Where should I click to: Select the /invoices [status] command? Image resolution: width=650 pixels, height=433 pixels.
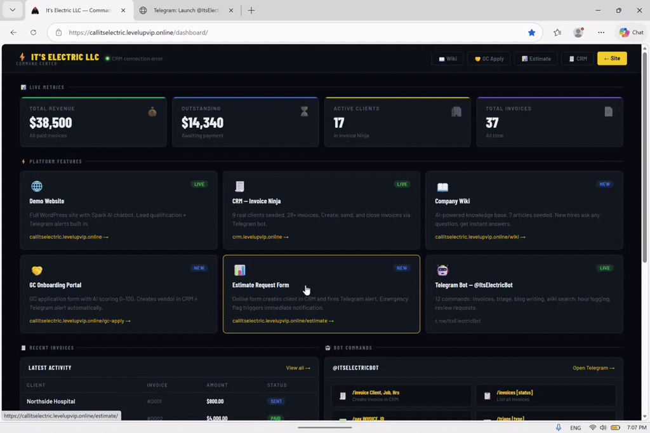pyautogui.click(x=545, y=396)
